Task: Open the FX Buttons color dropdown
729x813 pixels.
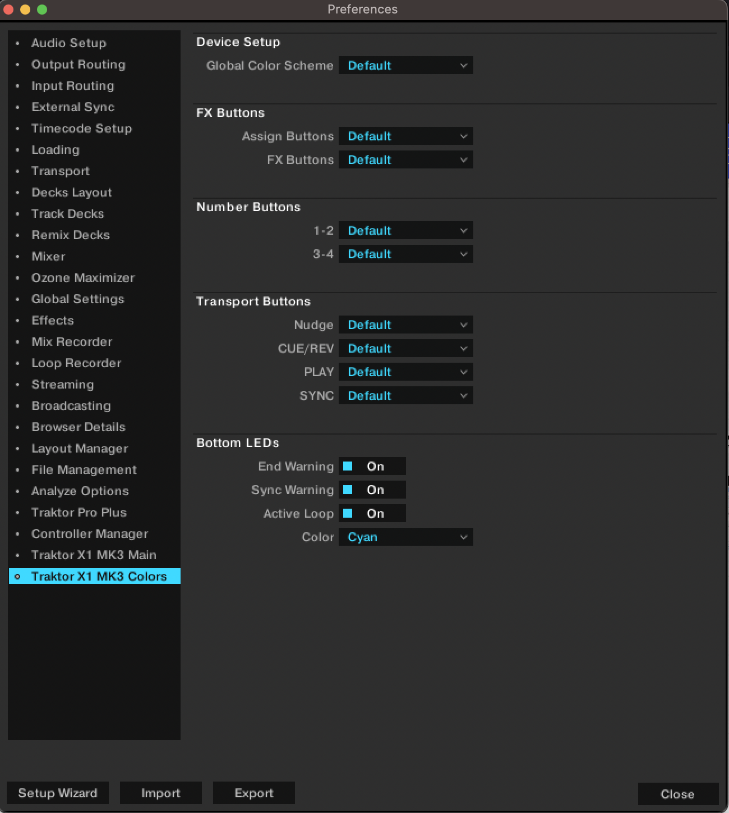Action: tap(405, 159)
